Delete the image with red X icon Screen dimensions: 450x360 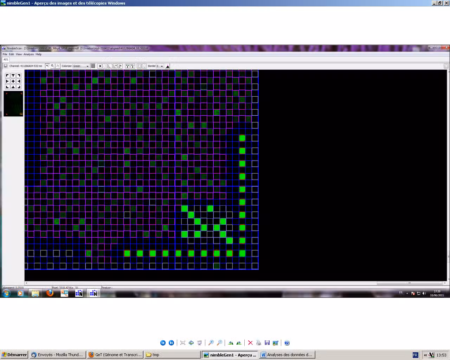coord(250,343)
